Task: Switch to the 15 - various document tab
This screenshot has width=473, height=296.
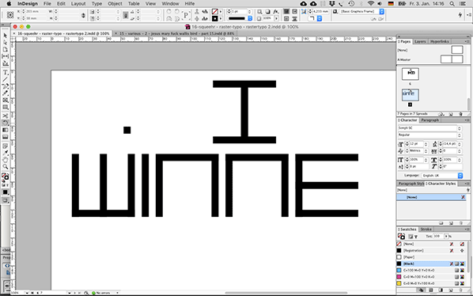Action: [176, 33]
